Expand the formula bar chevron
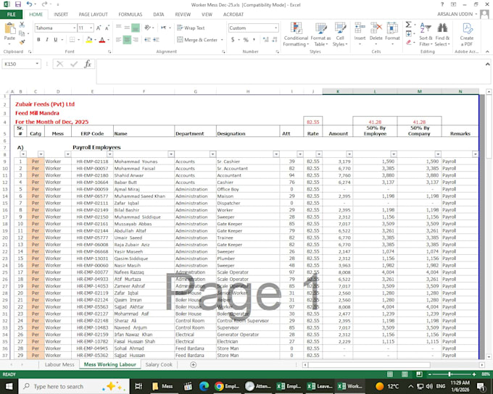Screen dimensions: 493x394 [x=487, y=64]
